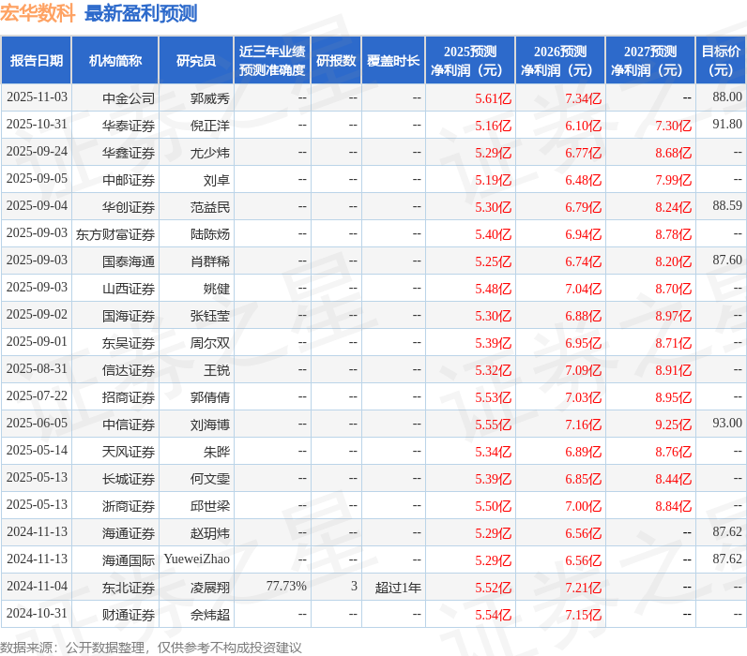Select the 2025预测净利润 column header

(x=470, y=60)
